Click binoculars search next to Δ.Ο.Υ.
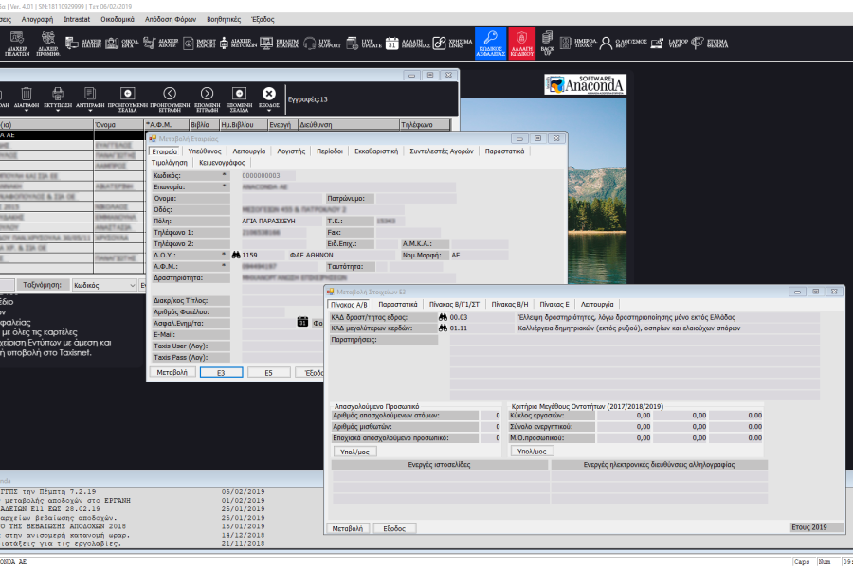 click(237, 255)
